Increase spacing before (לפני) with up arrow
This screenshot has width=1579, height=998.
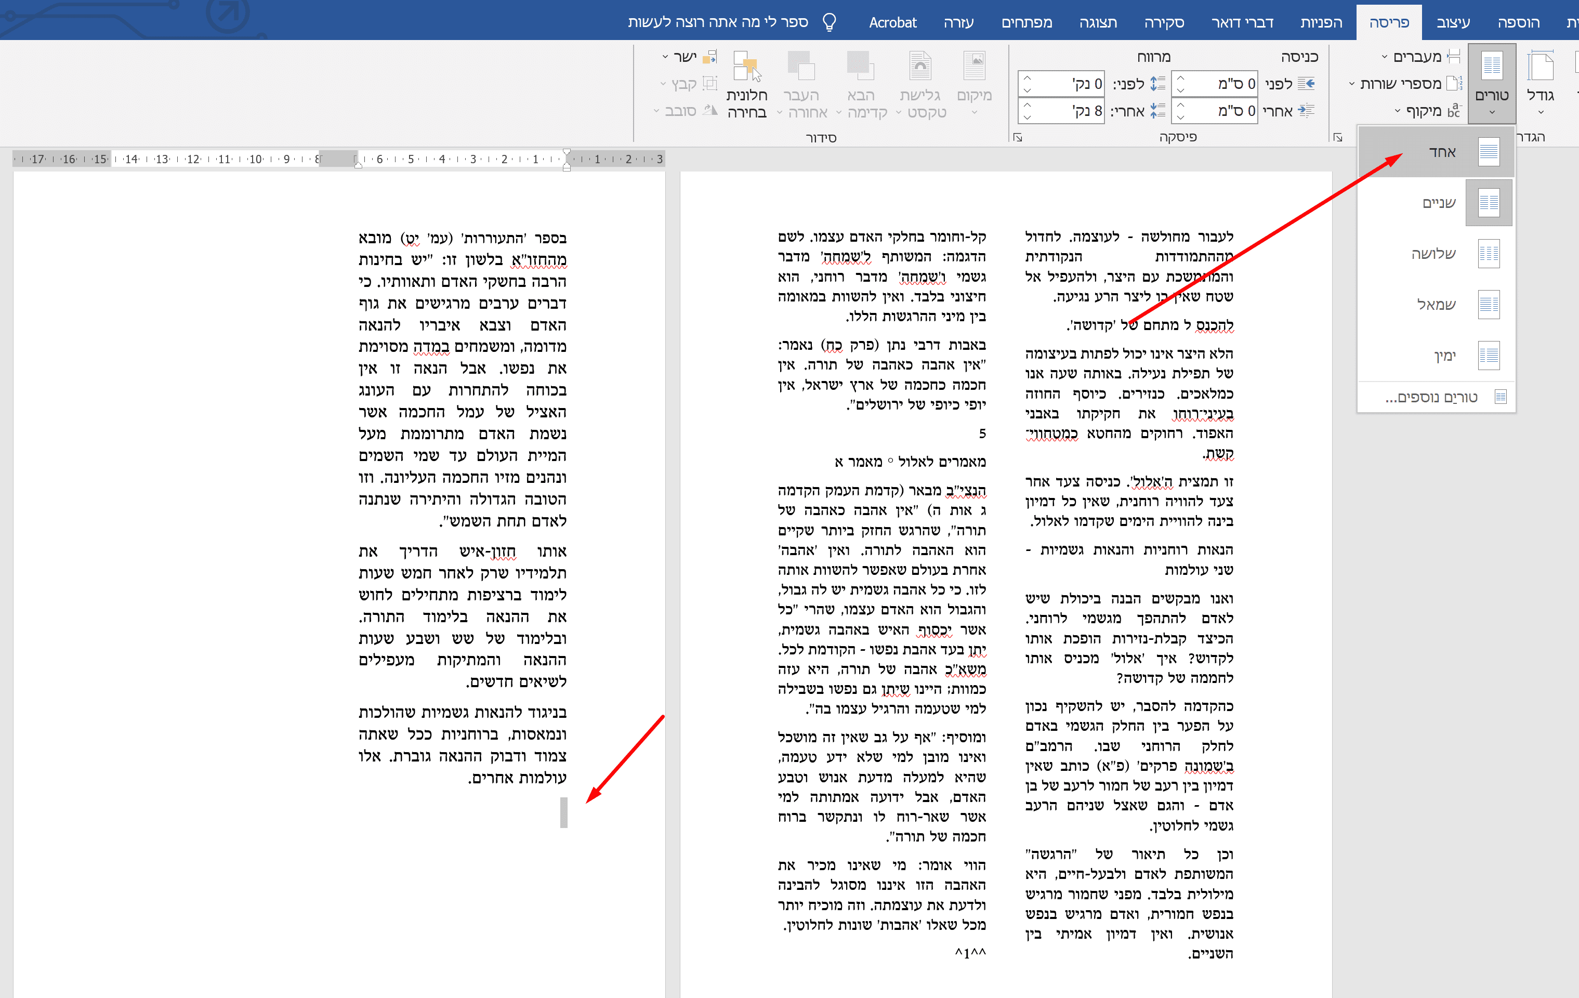pos(1028,78)
